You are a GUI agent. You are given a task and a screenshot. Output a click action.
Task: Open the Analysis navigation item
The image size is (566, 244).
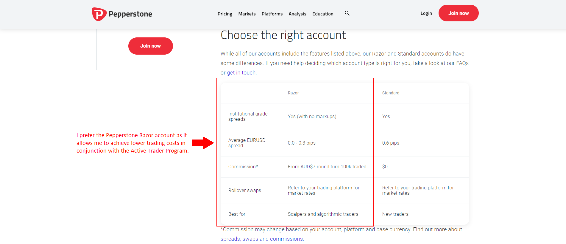point(297,14)
